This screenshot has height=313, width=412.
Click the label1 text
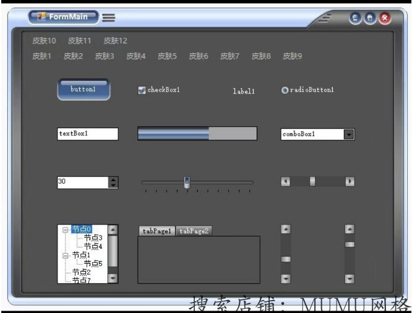[x=244, y=91]
